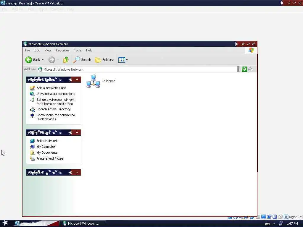Viewport: 303px width, 227px height.
Task: Open My Documents from Other Places
Action: 47,153
